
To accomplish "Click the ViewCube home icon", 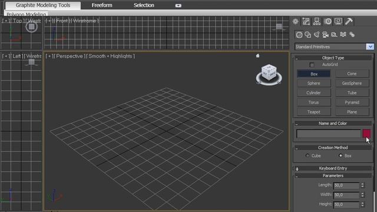I will (258, 56).
